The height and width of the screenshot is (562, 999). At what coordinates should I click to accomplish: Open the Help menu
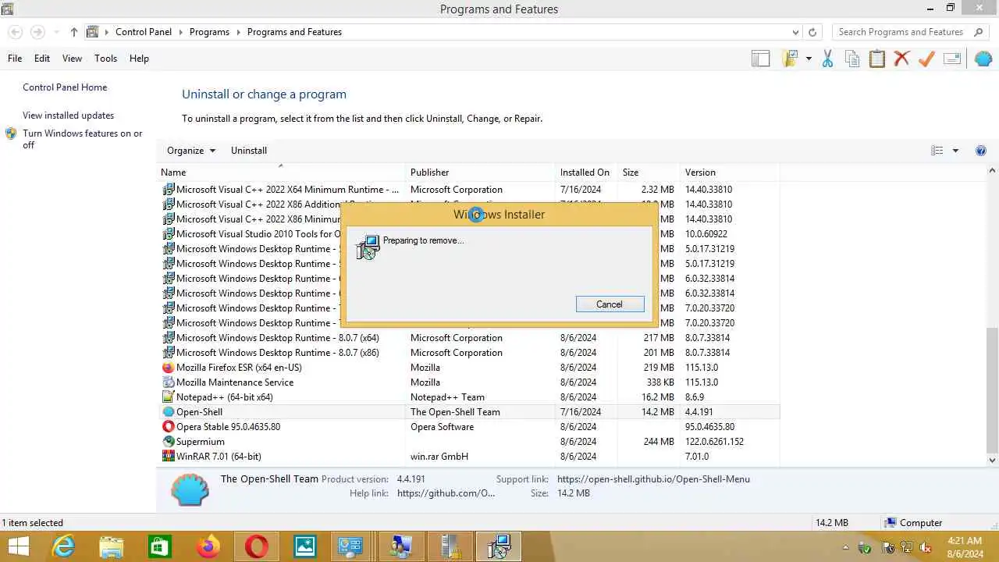point(139,59)
